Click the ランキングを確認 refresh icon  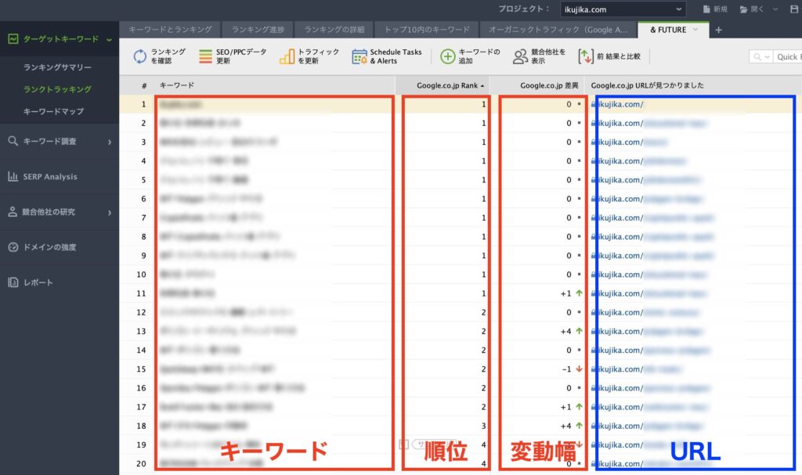coord(140,56)
